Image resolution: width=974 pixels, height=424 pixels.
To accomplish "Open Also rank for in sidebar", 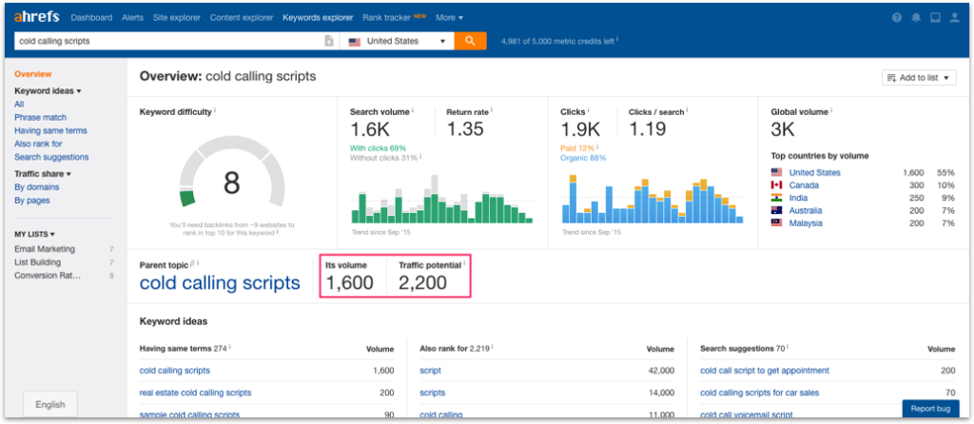I will (x=38, y=144).
